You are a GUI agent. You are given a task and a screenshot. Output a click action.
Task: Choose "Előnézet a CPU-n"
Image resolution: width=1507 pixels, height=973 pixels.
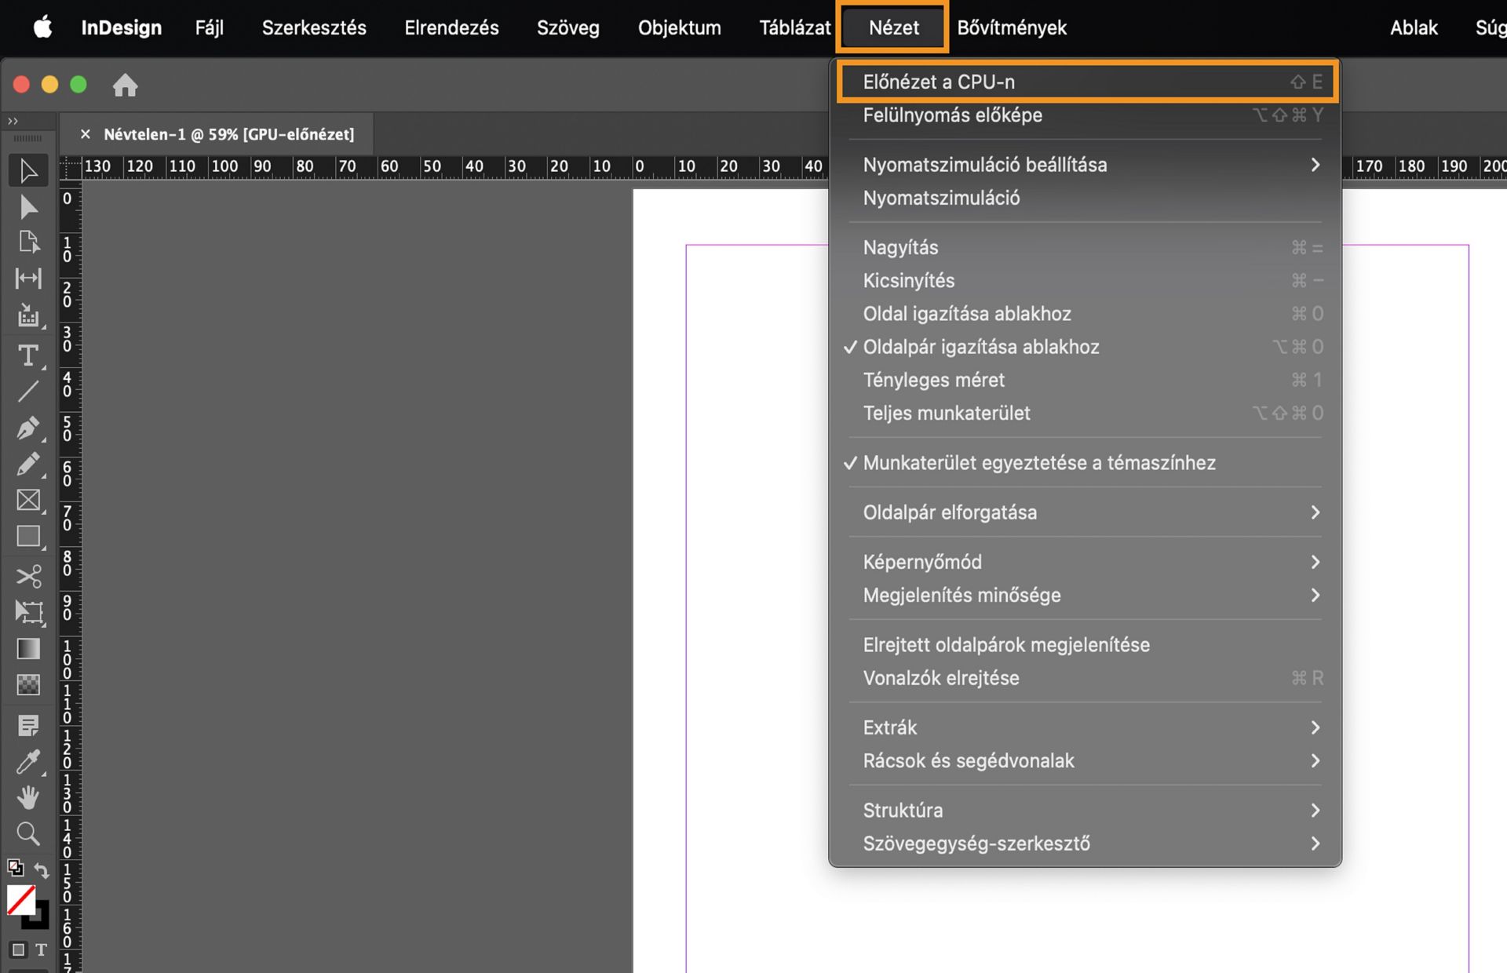coord(939,81)
